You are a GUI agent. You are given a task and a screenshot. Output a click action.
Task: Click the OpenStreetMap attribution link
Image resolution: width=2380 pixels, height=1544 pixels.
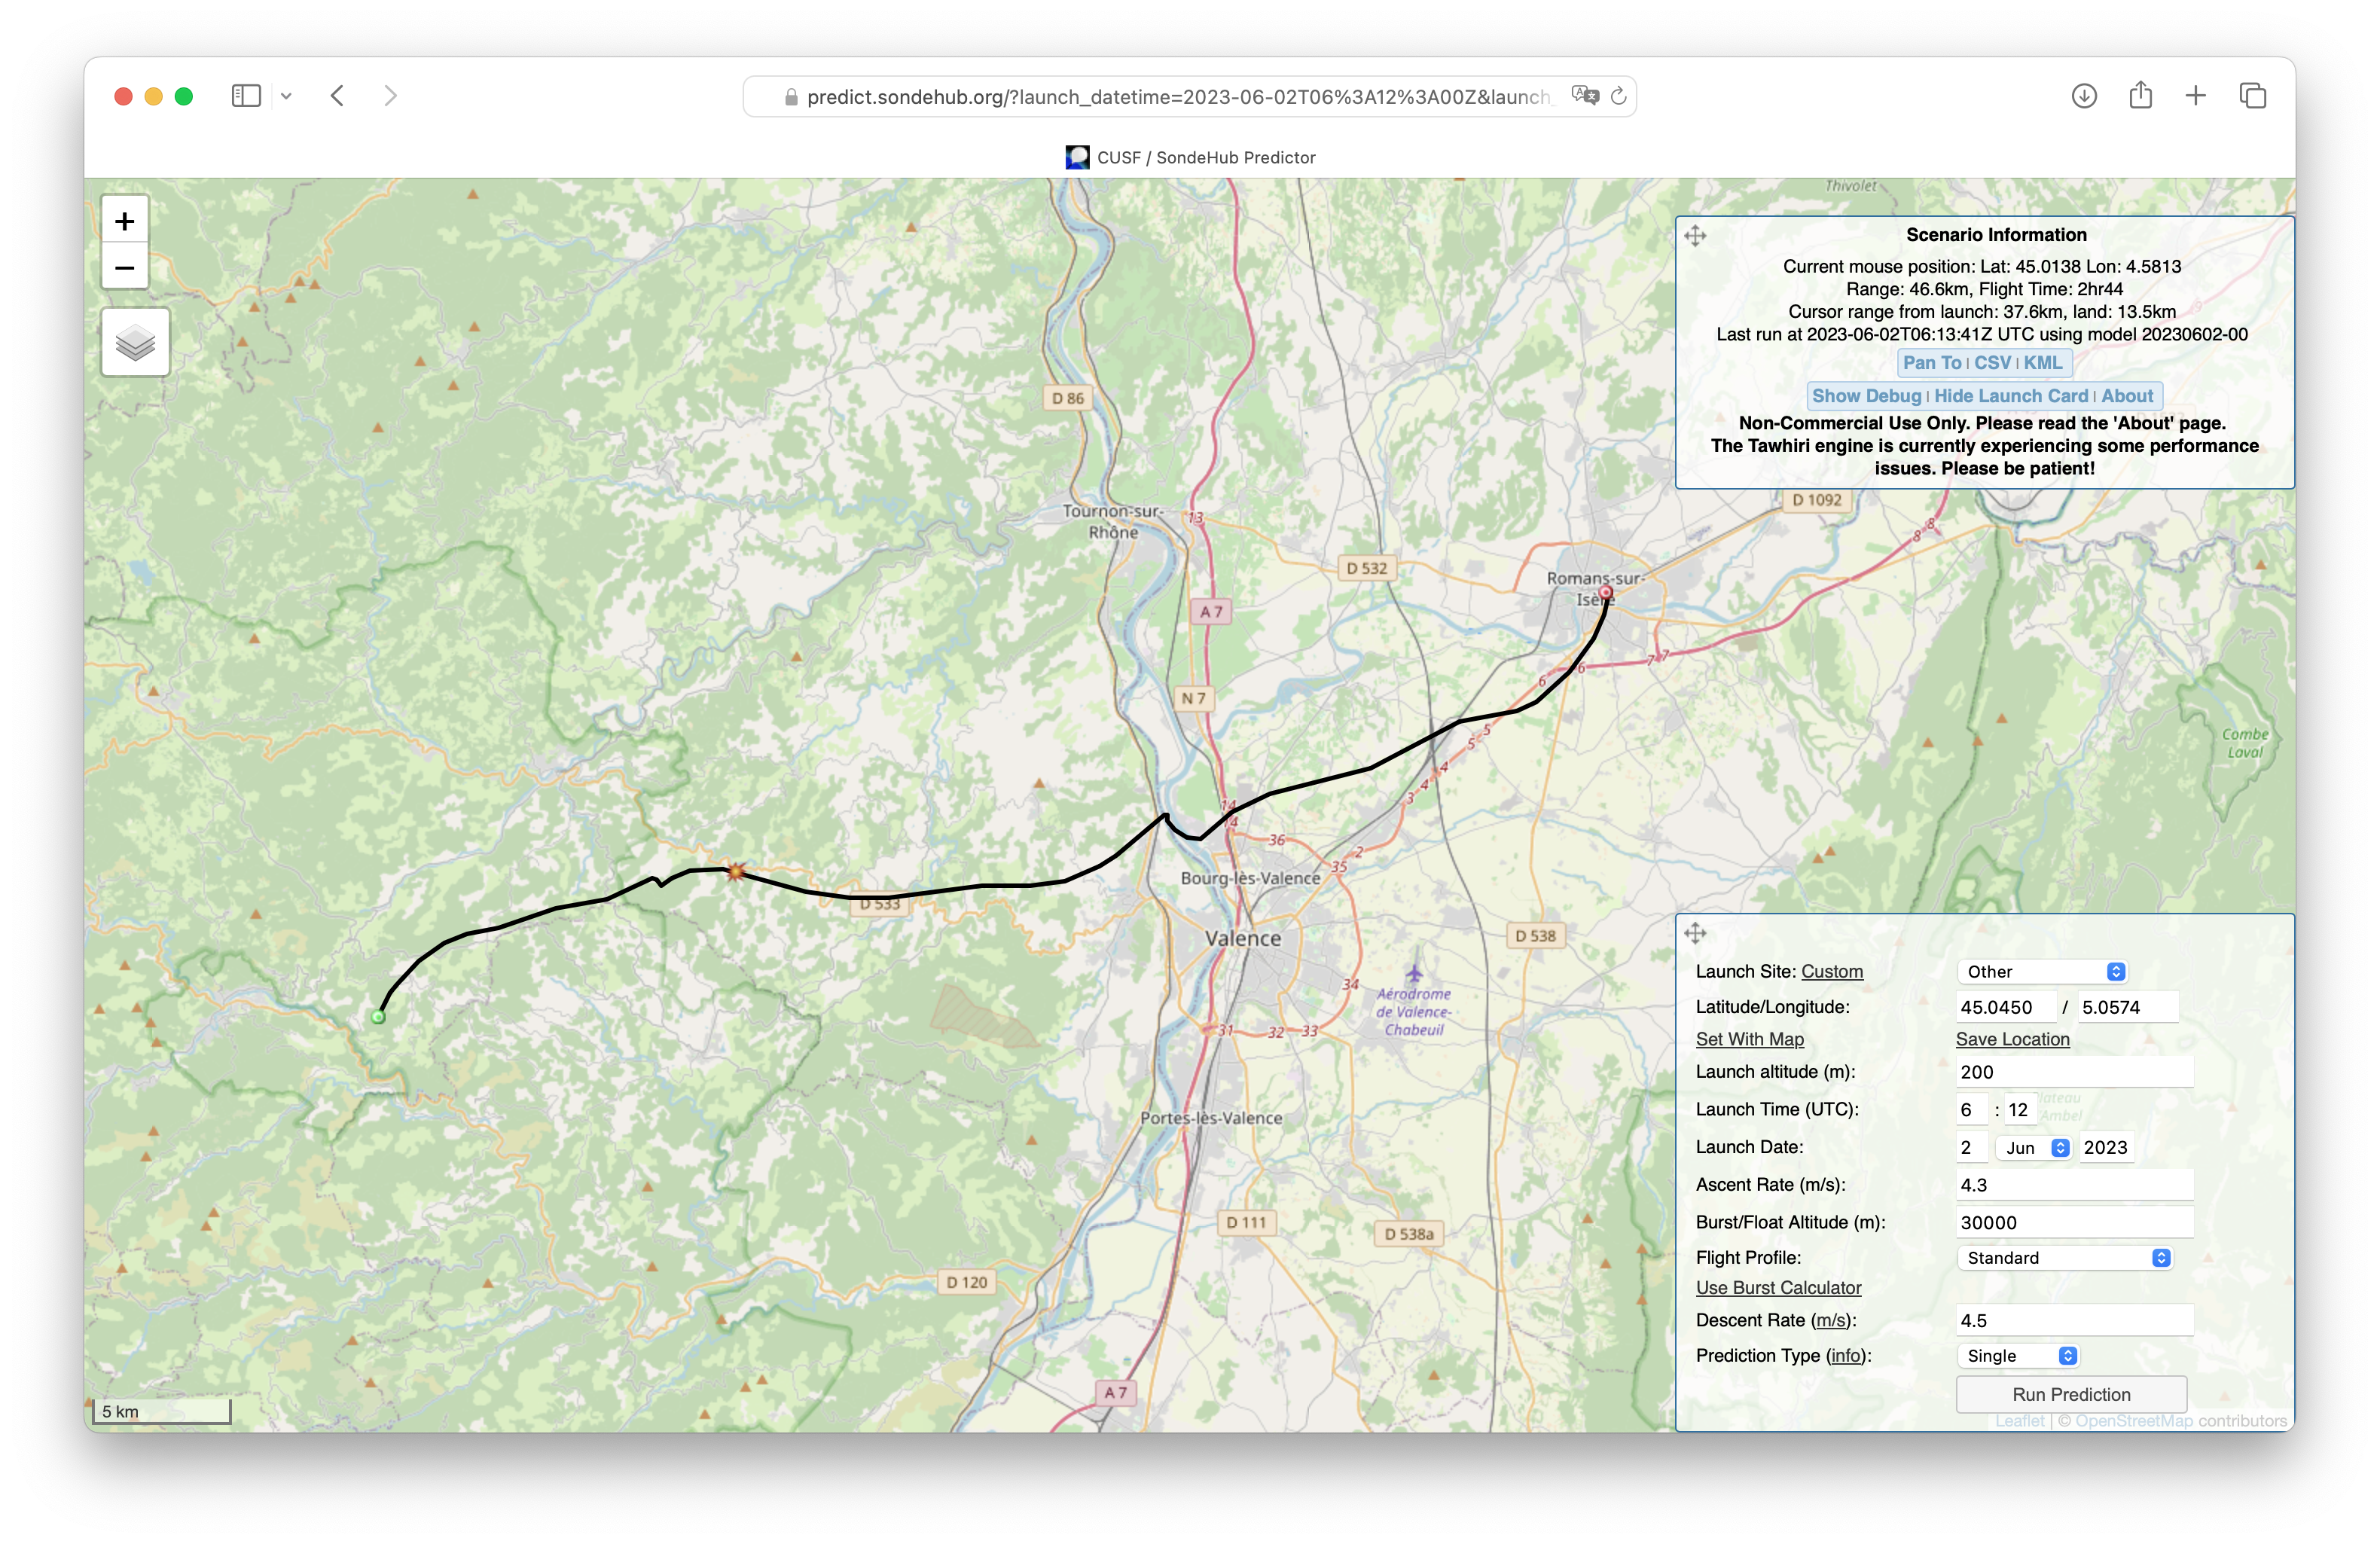click(2133, 1421)
